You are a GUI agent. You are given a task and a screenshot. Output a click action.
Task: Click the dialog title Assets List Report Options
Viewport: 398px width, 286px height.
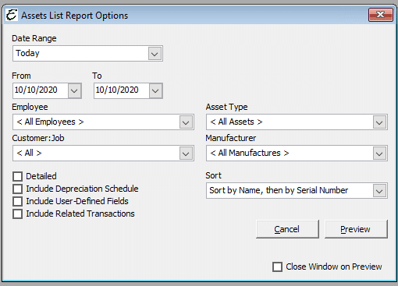click(75, 16)
